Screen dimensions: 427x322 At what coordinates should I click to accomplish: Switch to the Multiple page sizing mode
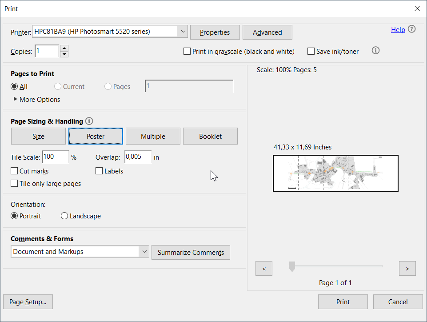153,136
